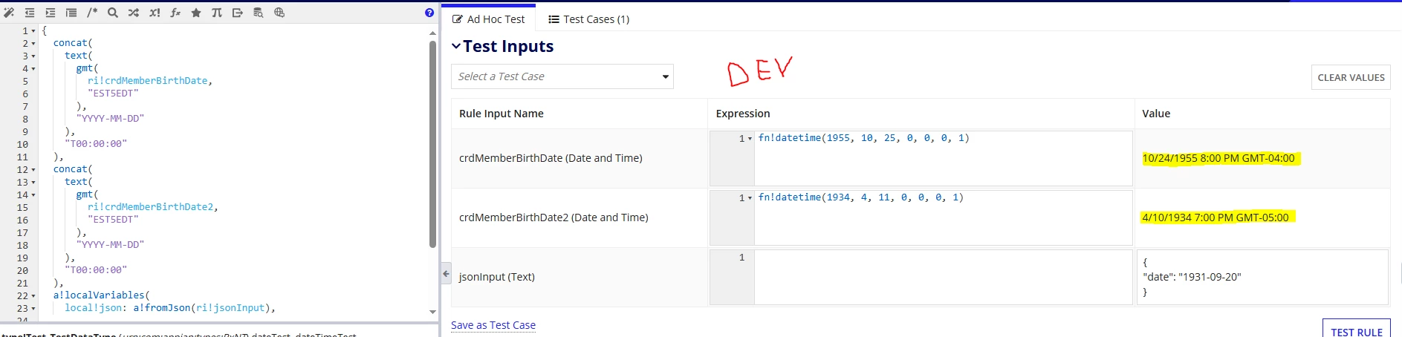
Task: Fold the a!localVariables block at line 22
Action: (x=33, y=296)
